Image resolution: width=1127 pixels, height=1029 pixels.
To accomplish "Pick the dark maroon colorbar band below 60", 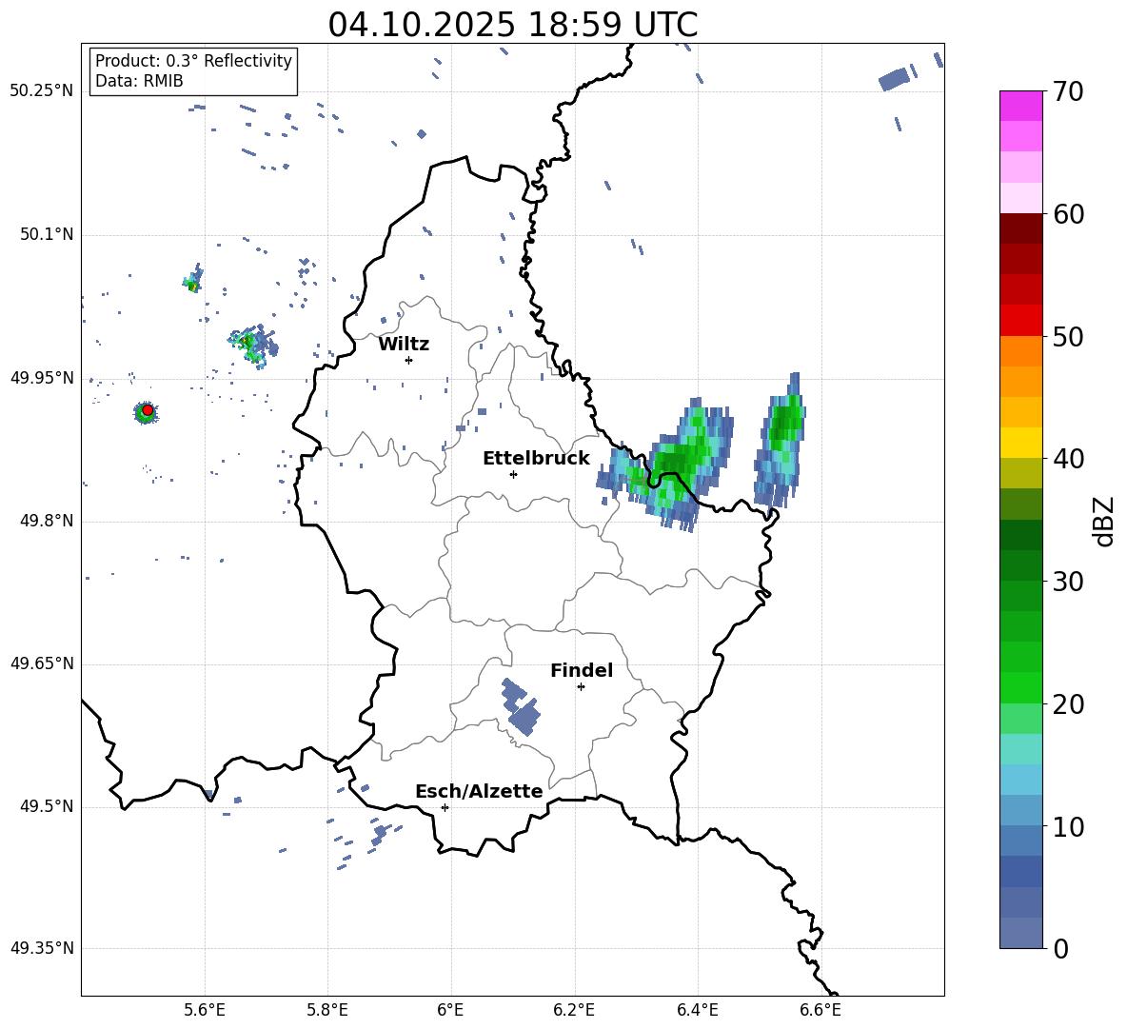I will pos(1020,228).
